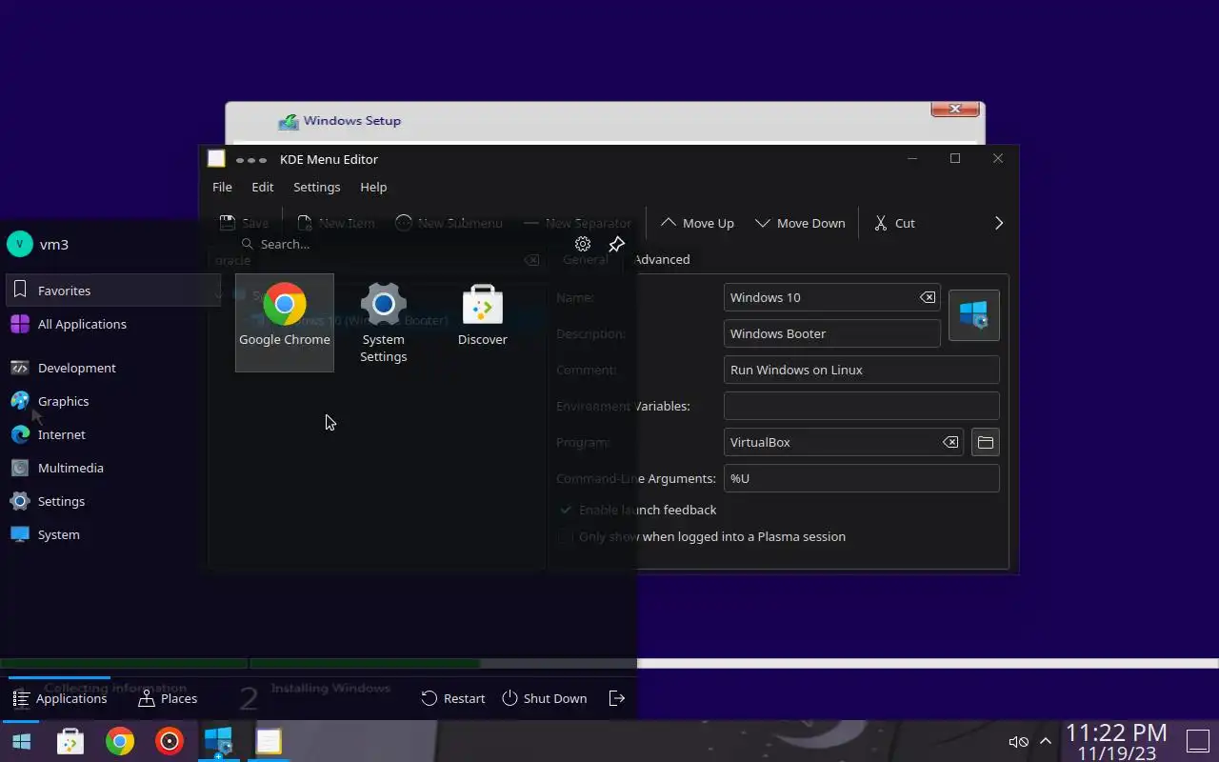The image size is (1219, 762).
Task: Click the Description field with Windows Booter
Action: coord(832,333)
